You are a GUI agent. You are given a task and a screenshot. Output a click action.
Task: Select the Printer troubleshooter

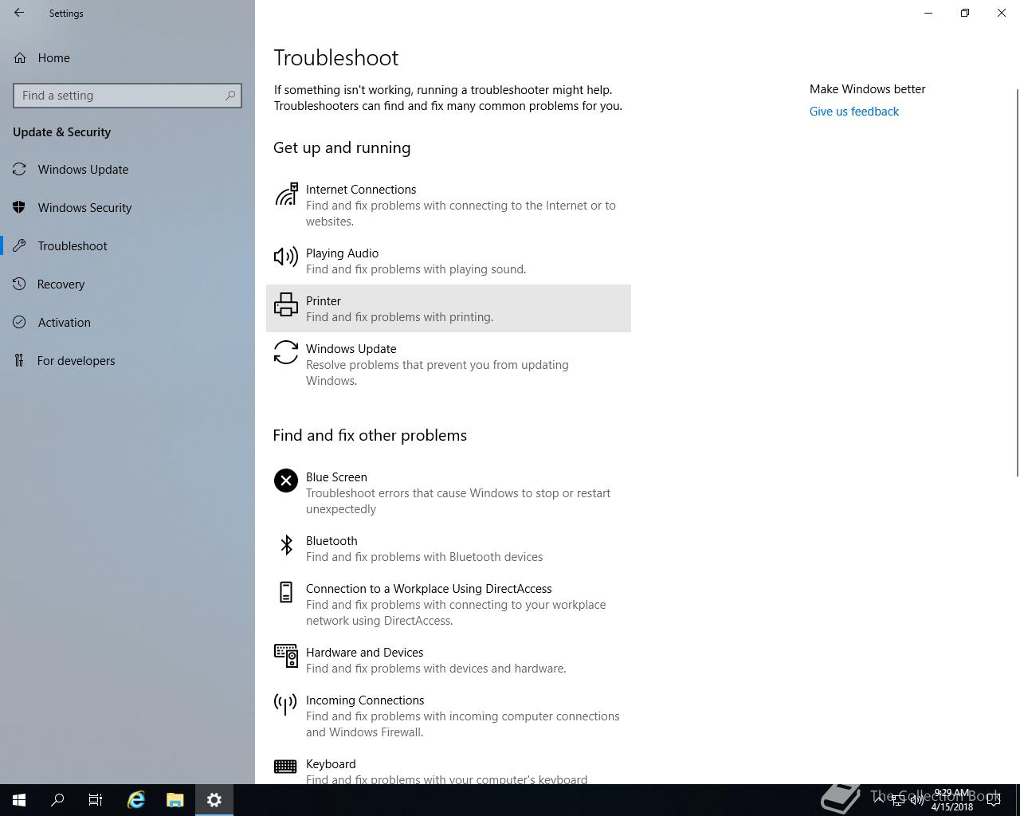(449, 308)
